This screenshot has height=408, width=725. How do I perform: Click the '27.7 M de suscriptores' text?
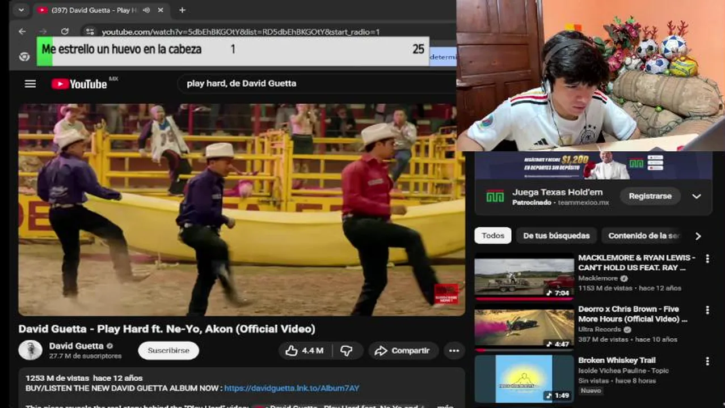click(x=85, y=356)
